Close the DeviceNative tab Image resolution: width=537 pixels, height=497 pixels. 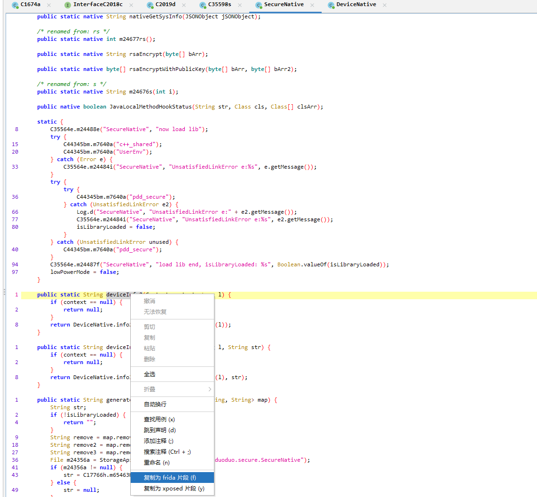385,5
